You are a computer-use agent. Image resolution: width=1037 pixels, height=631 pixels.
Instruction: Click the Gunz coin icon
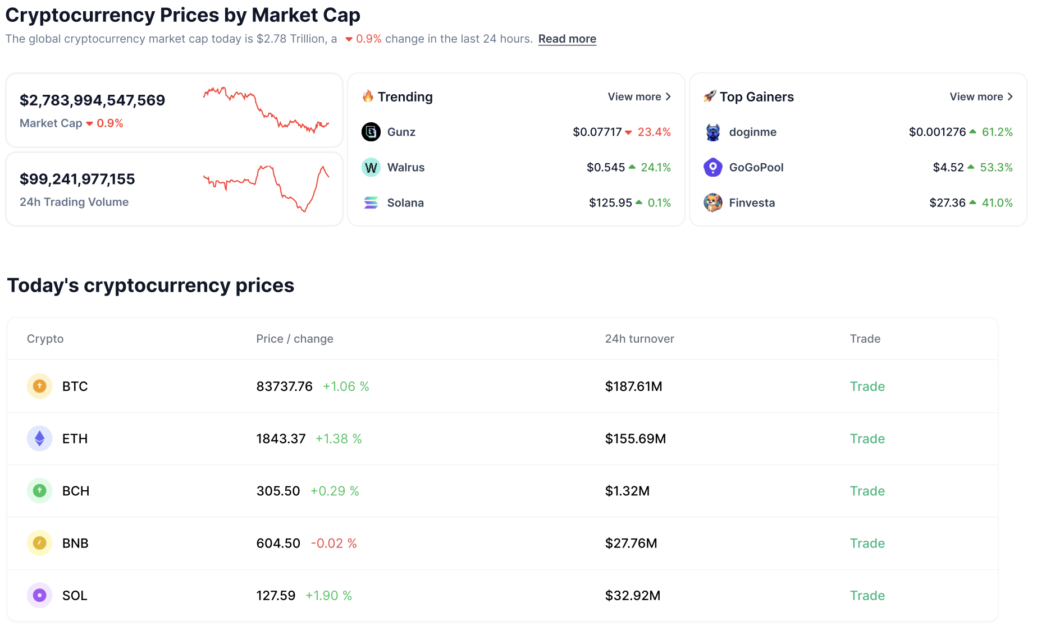point(371,132)
